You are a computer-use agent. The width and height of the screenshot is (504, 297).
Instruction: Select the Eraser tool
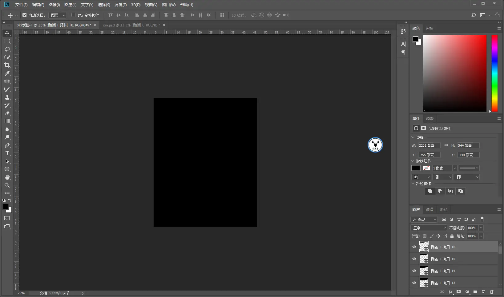coord(7,113)
